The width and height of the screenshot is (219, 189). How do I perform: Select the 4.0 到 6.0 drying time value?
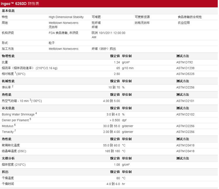click(x=113, y=184)
